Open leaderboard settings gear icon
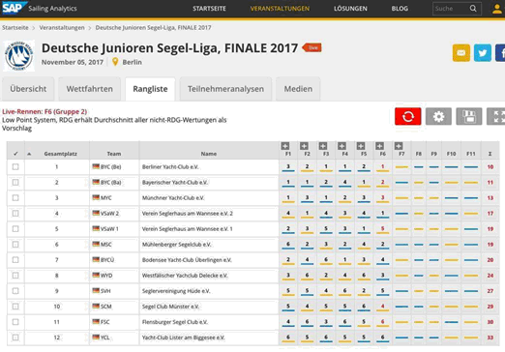The image size is (505, 352). point(438,116)
